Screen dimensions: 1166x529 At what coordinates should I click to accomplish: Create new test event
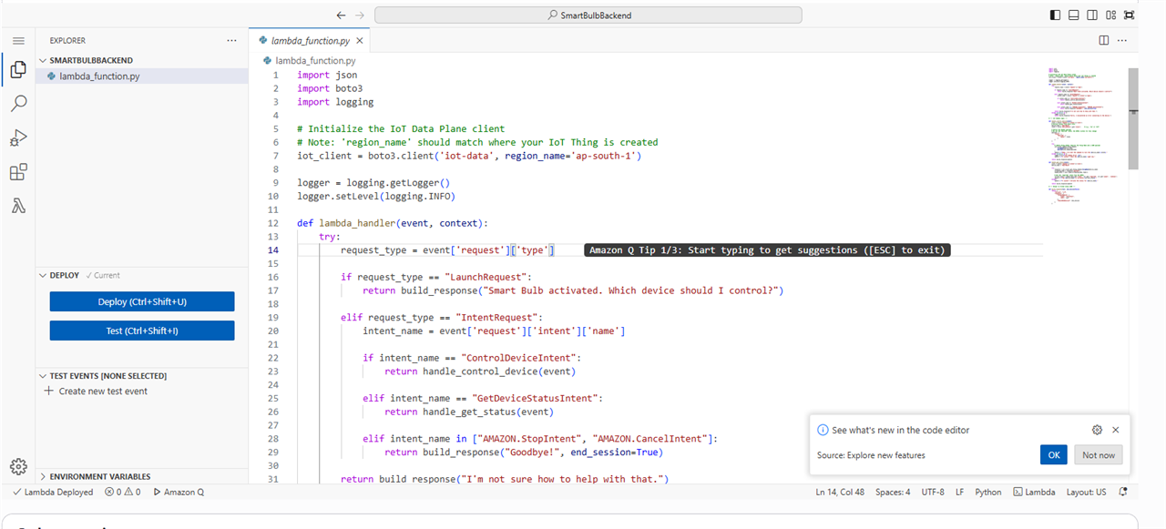coord(96,392)
